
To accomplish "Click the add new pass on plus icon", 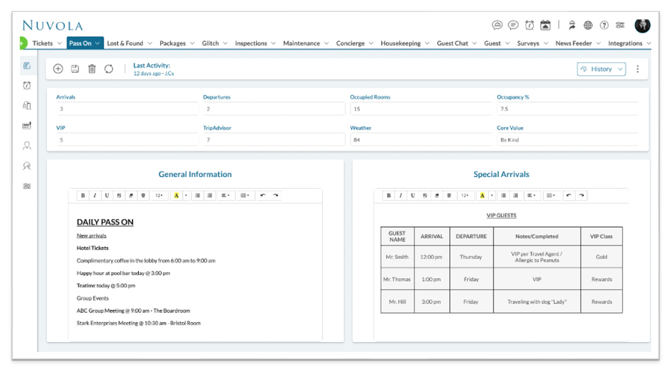I will [58, 69].
